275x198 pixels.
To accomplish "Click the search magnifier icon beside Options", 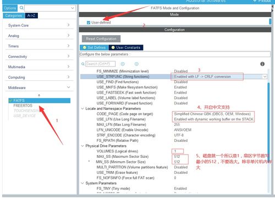I will point(21,8).
